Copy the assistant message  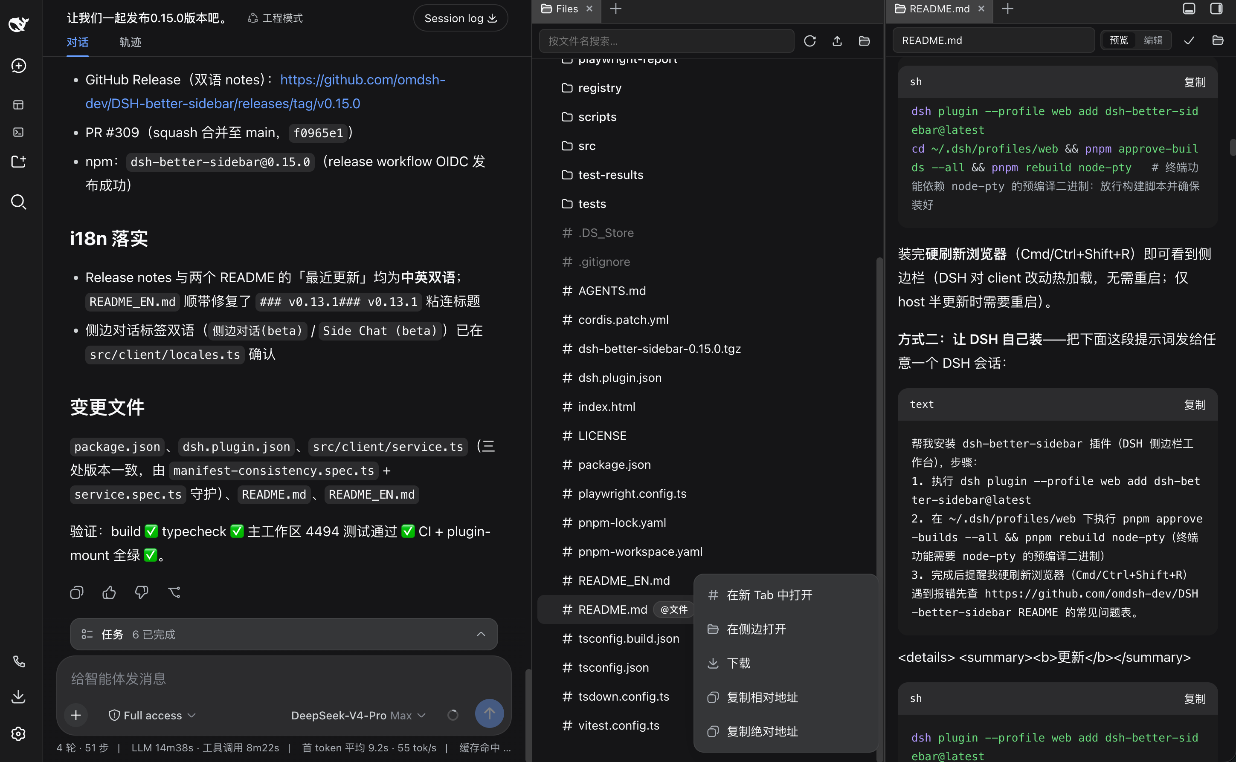[77, 592]
